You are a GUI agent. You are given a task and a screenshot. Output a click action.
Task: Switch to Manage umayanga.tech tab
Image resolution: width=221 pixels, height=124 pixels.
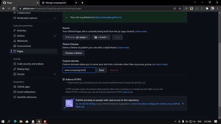(59, 3)
